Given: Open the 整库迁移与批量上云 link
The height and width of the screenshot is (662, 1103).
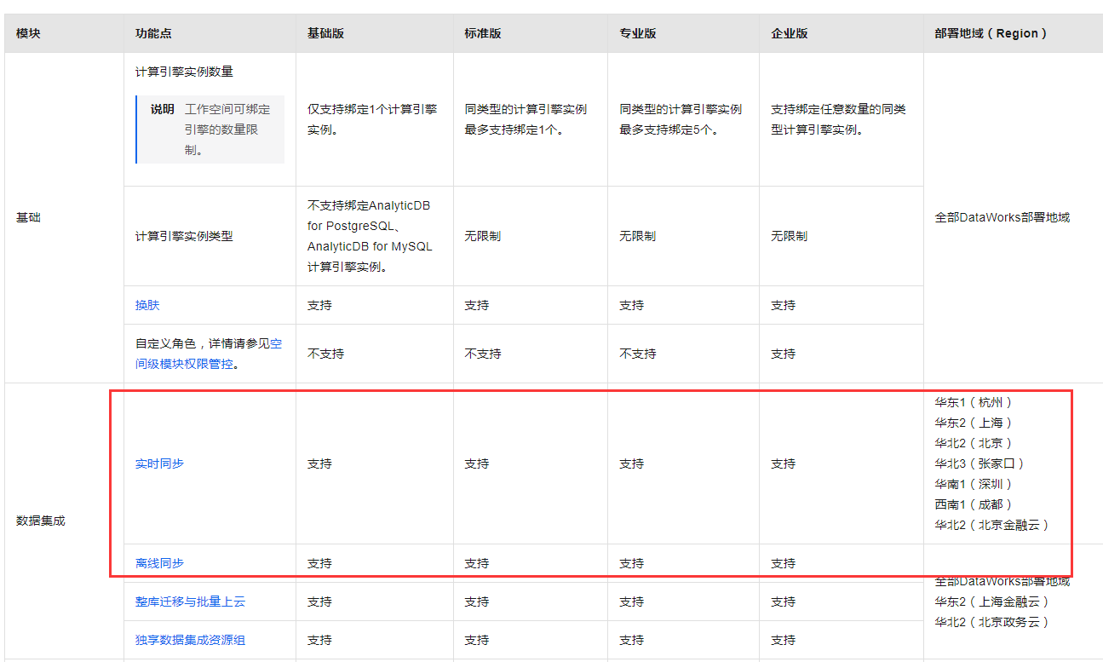Looking at the screenshot, I should 190,602.
